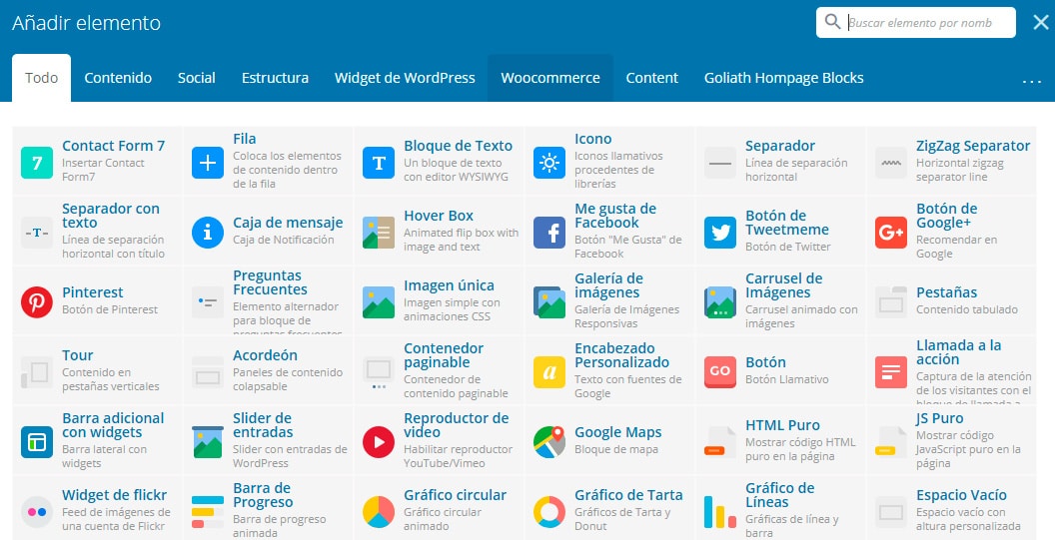Open the Goliath Hompage Blocks tab
This screenshot has height=540, width=1055.
click(x=784, y=78)
